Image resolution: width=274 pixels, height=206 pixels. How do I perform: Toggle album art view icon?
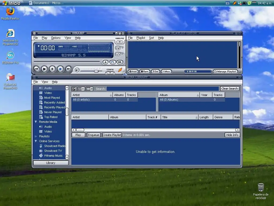pyautogui.click(x=74, y=89)
